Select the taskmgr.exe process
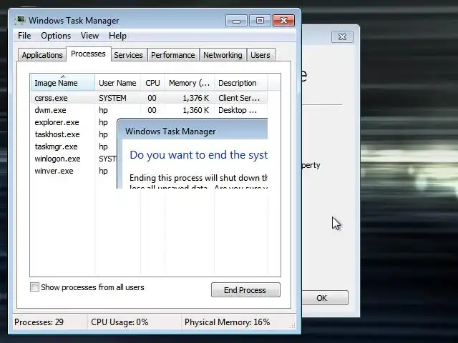Image resolution: width=458 pixels, height=343 pixels. [56, 146]
